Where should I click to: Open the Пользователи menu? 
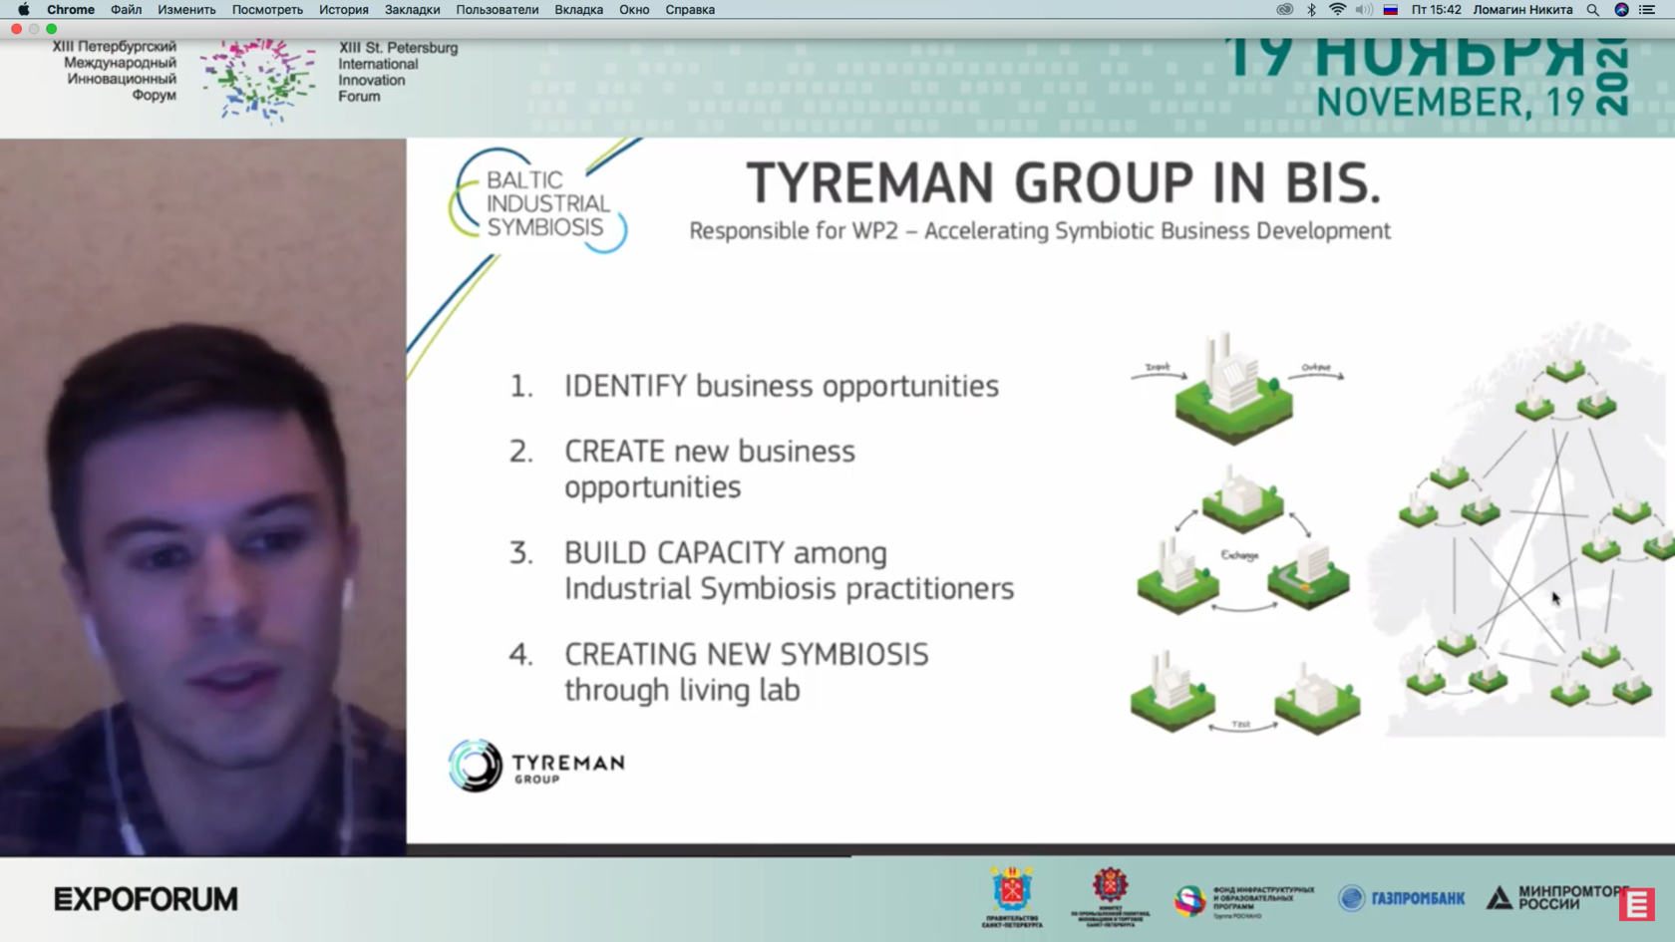(498, 9)
